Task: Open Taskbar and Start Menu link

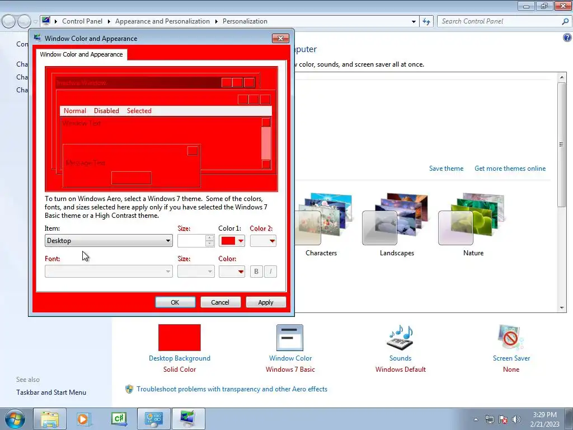Action: (x=51, y=392)
